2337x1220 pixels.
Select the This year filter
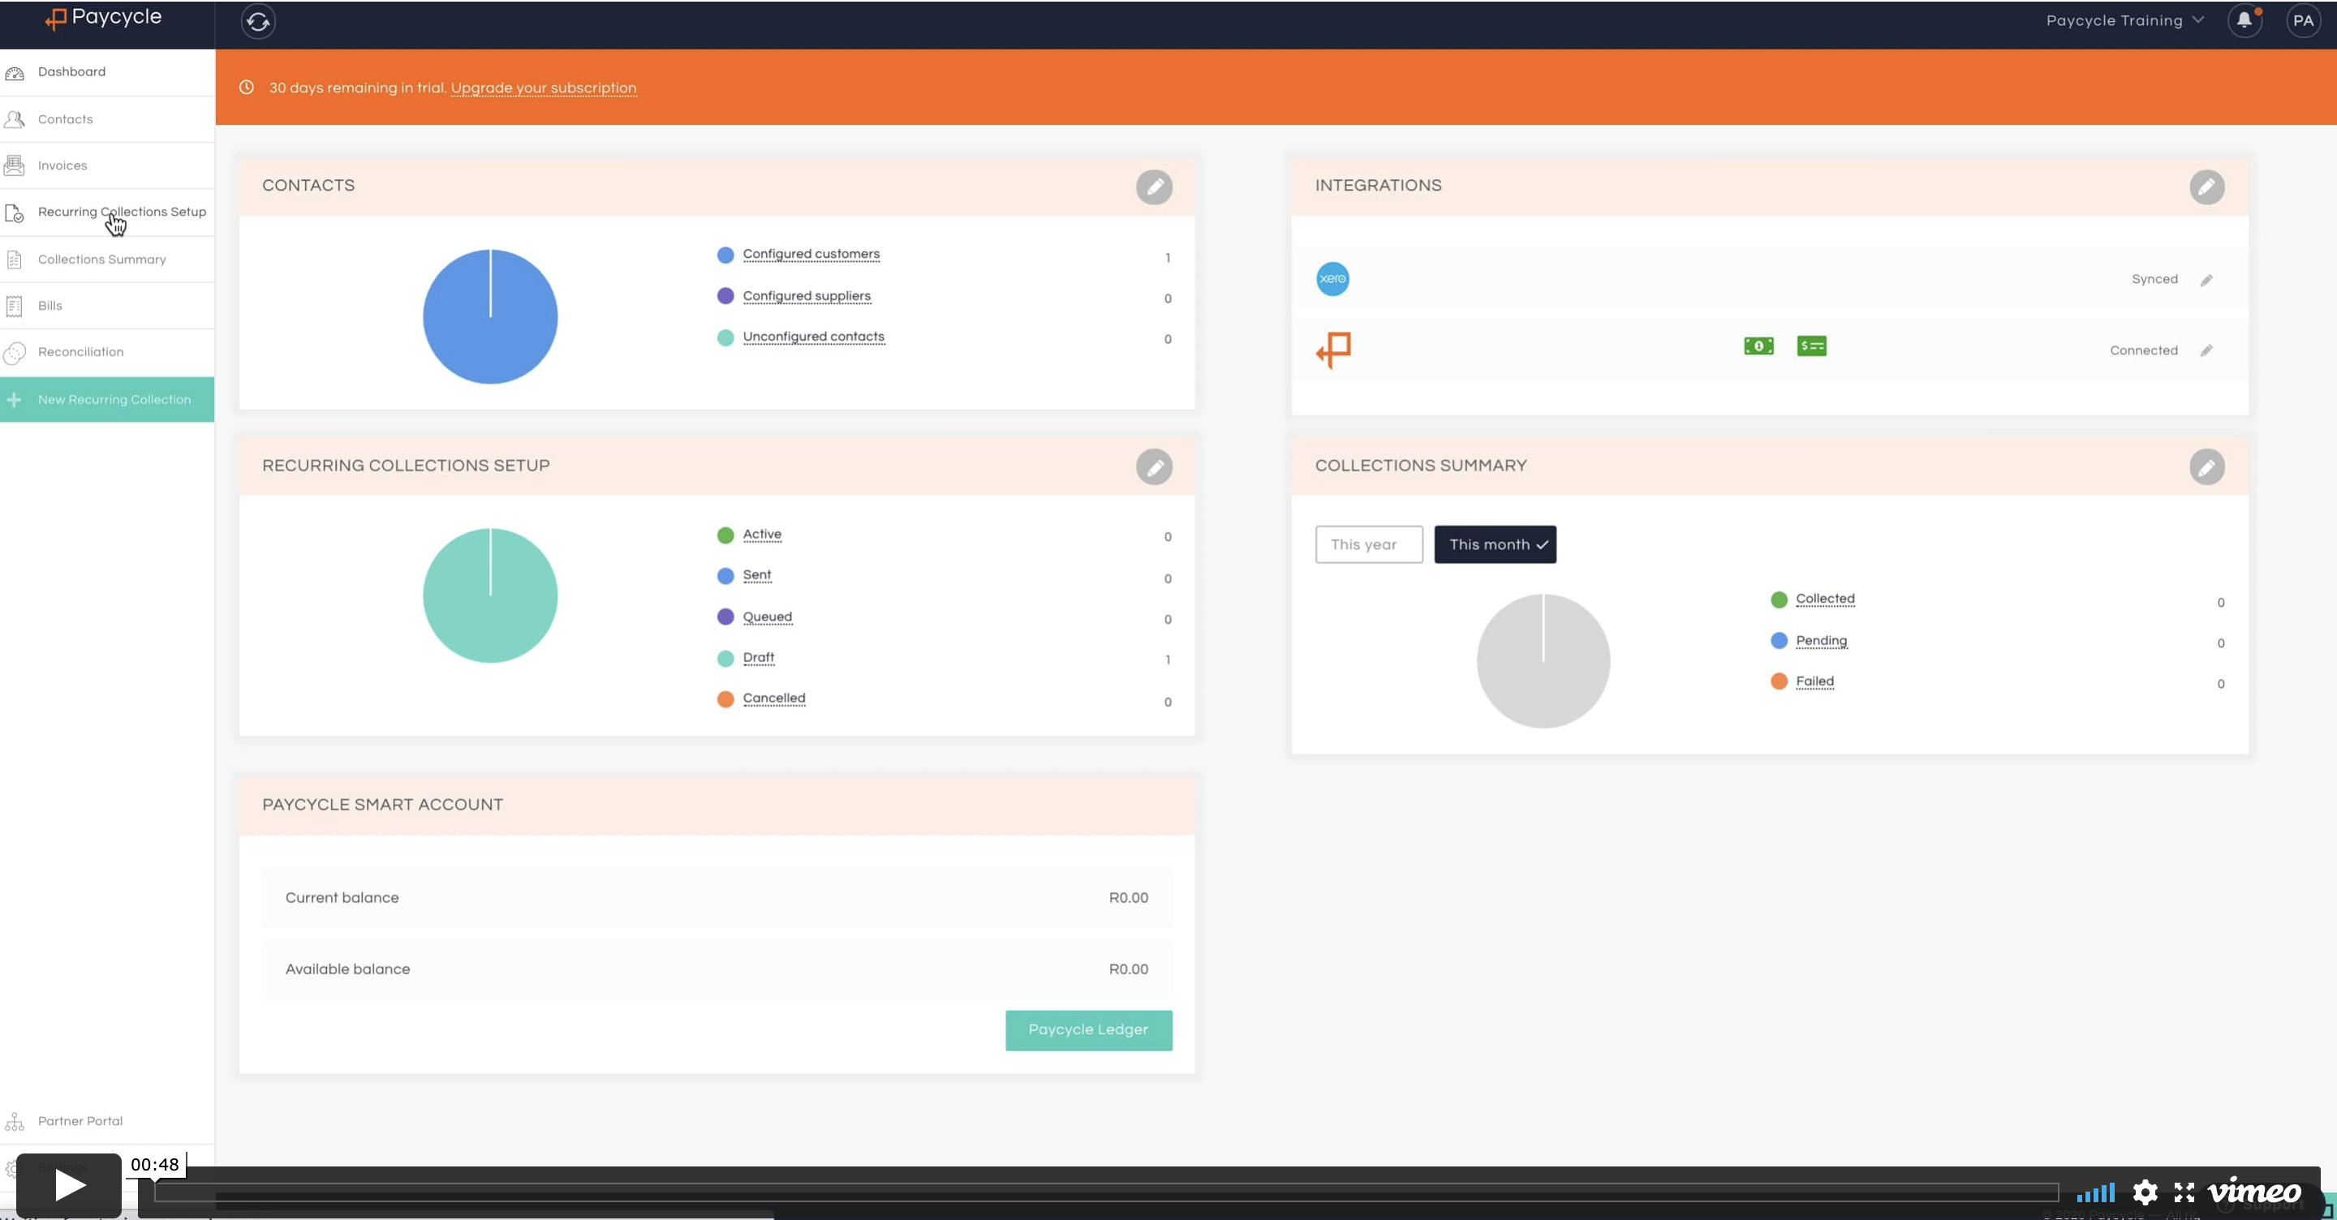1368,544
